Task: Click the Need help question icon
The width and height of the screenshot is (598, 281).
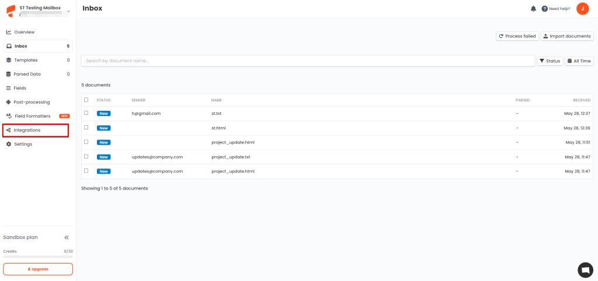Action: click(x=545, y=9)
